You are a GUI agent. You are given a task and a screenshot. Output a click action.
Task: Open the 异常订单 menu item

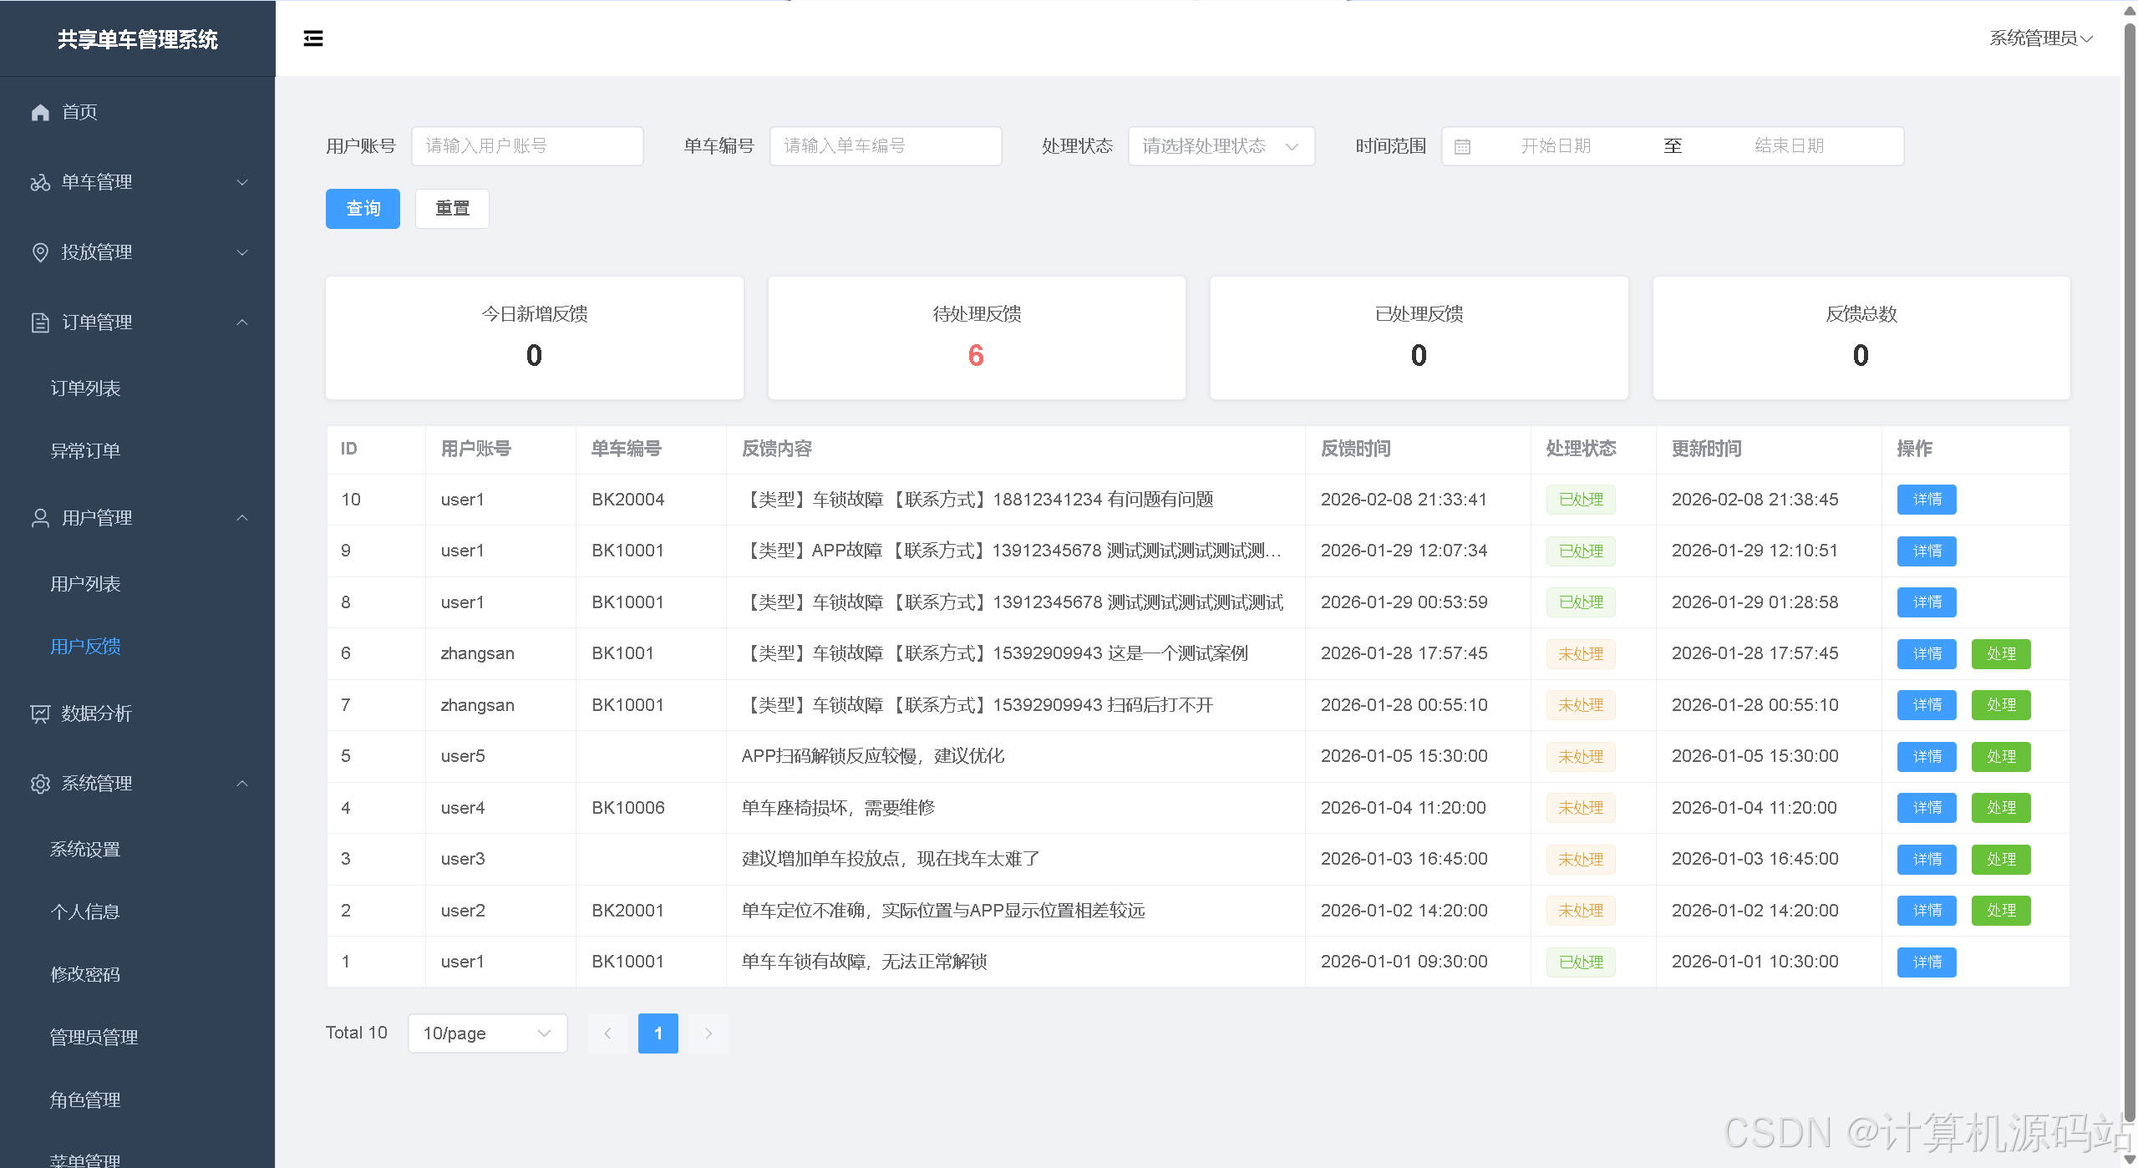click(85, 451)
